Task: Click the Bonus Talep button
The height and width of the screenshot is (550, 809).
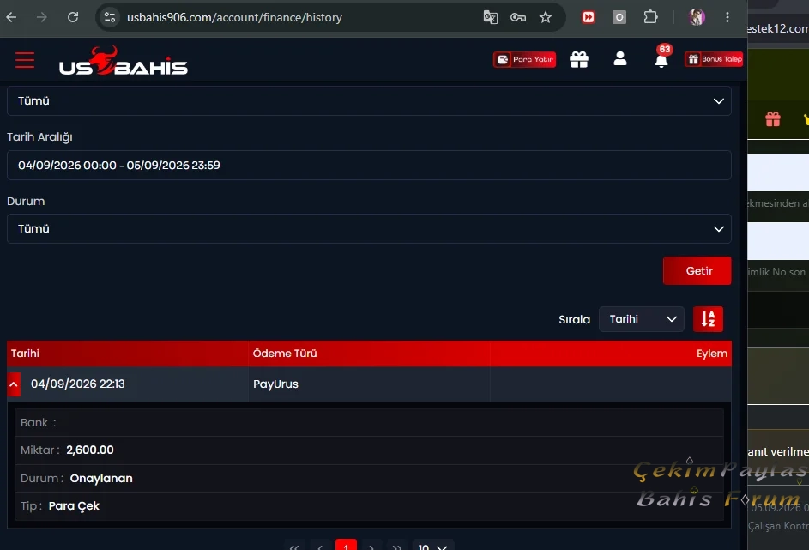Action: coord(714,59)
